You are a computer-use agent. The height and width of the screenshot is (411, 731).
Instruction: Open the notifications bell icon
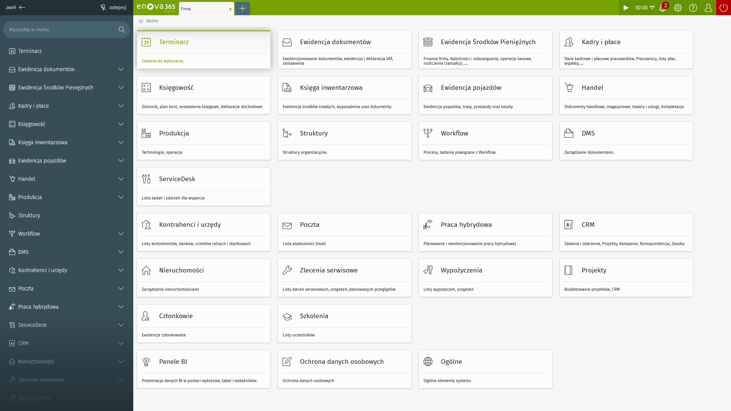(x=662, y=8)
